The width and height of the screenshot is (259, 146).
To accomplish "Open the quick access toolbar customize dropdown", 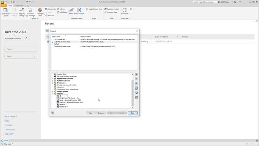I will [33, 2].
